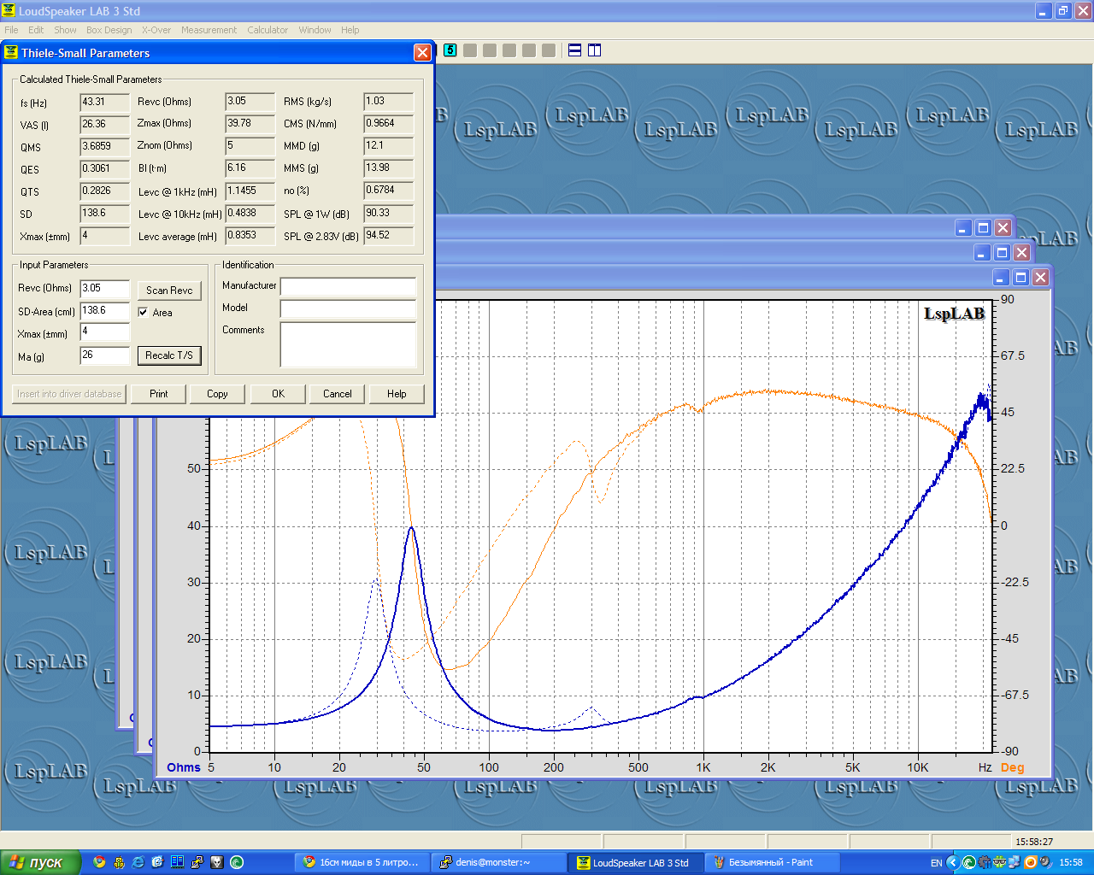
Task: Click the Ma (g) input field
Action: click(x=105, y=355)
